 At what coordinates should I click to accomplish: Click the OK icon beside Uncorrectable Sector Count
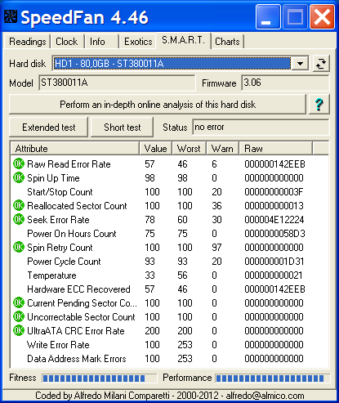point(19,317)
